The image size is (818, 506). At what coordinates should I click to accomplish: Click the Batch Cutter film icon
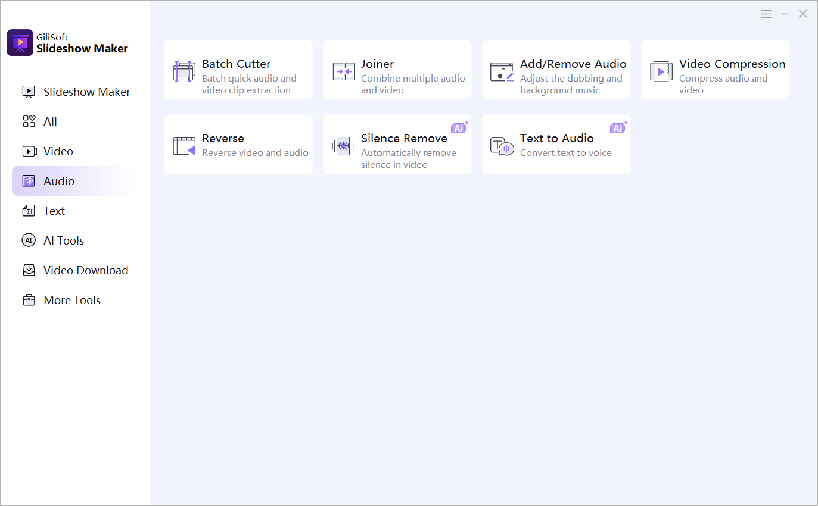[x=183, y=71]
